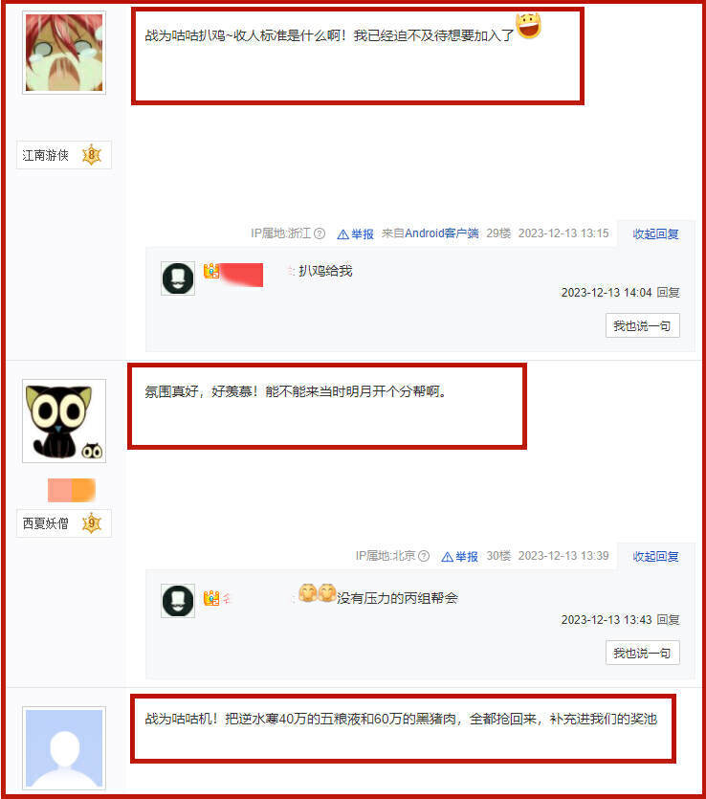Click the replier avatar beside 扒鸡给我
This screenshot has width=706, height=799.
(x=178, y=278)
